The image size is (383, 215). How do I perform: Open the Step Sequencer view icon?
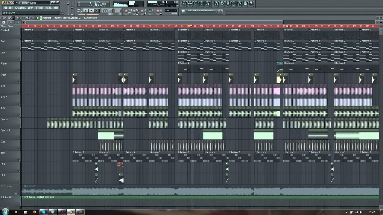point(190,4)
